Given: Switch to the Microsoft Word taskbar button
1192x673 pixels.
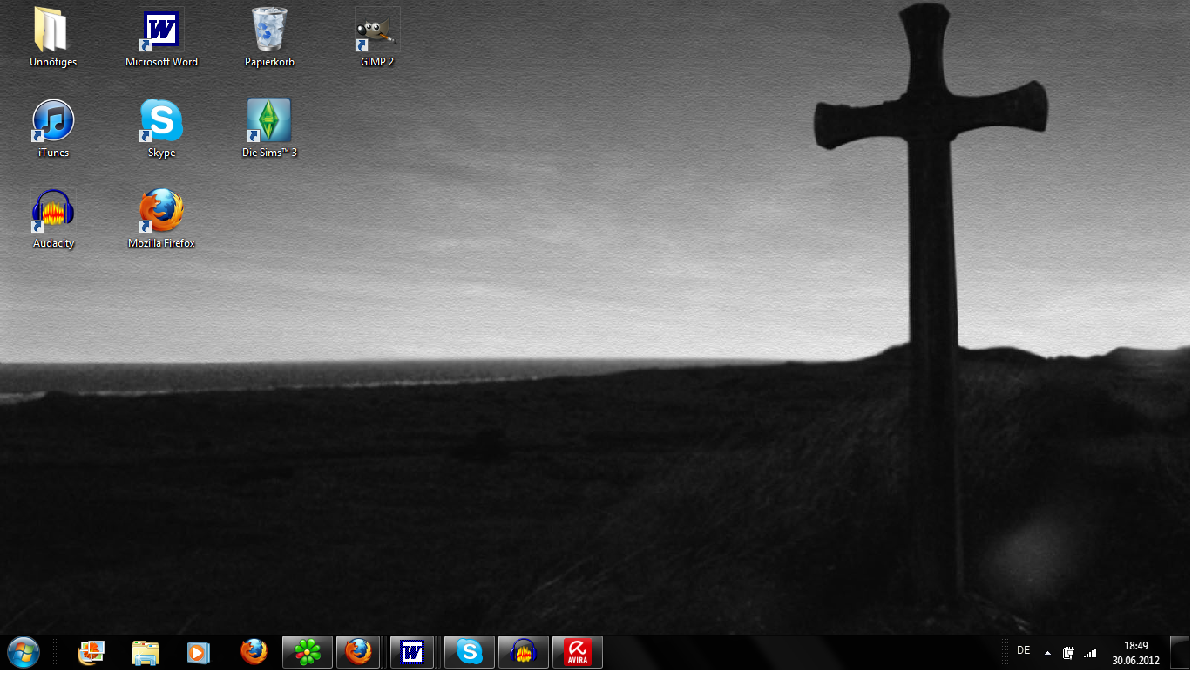Looking at the screenshot, I should click(x=412, y=652).
